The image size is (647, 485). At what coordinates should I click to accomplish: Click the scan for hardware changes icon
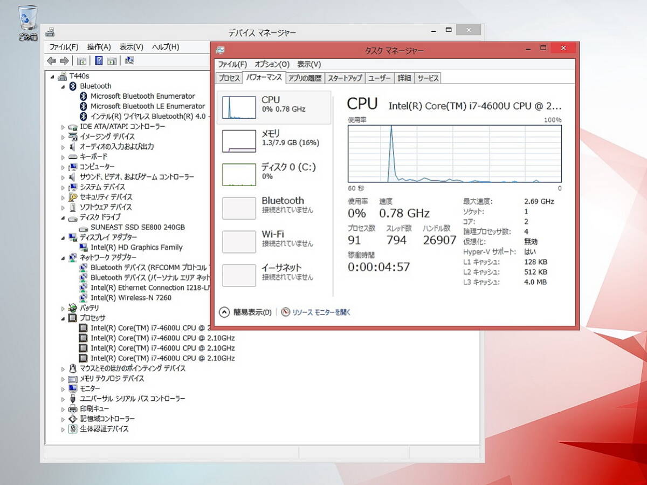click(x=129, y=61)
